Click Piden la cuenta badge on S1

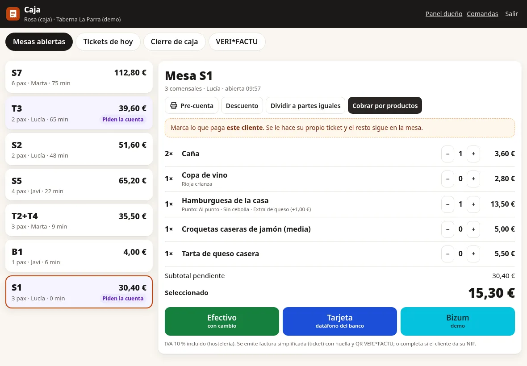tap(123, 299)
